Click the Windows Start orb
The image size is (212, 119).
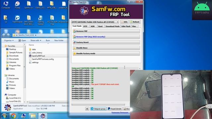[4, 116]
